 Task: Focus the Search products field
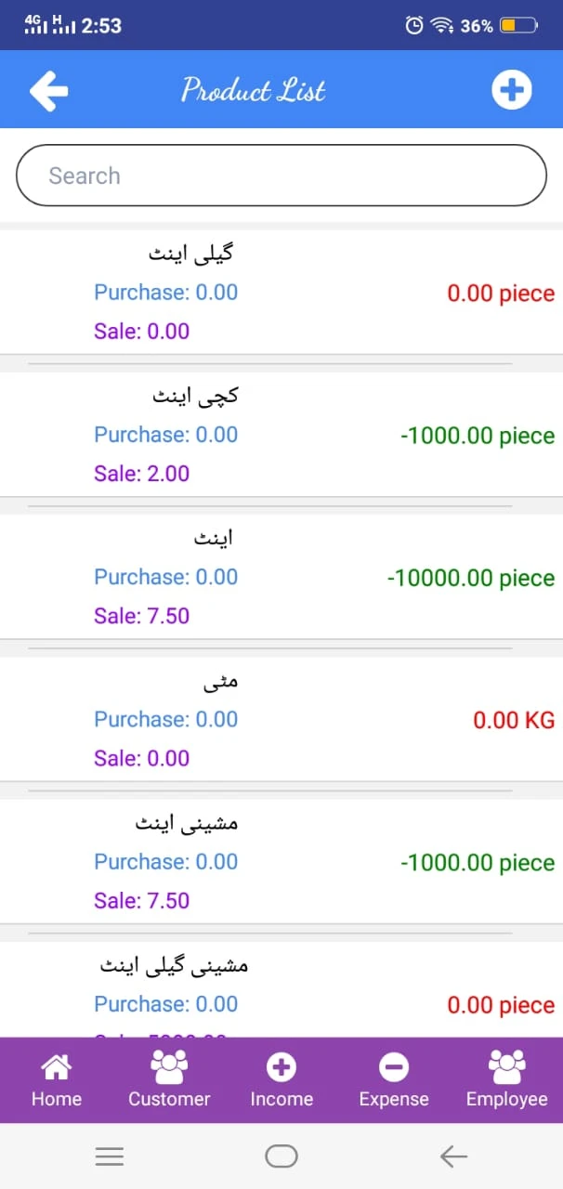(281, 176)
